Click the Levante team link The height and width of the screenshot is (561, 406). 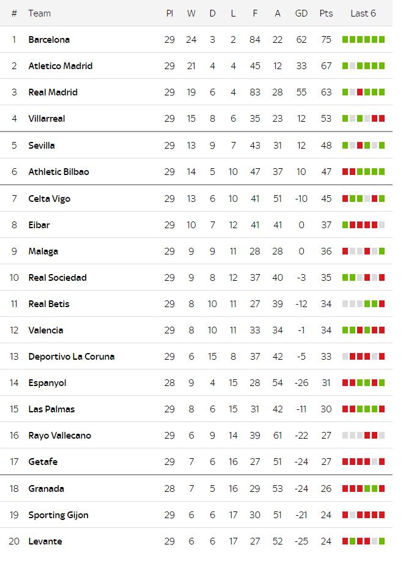coord(45,541)
